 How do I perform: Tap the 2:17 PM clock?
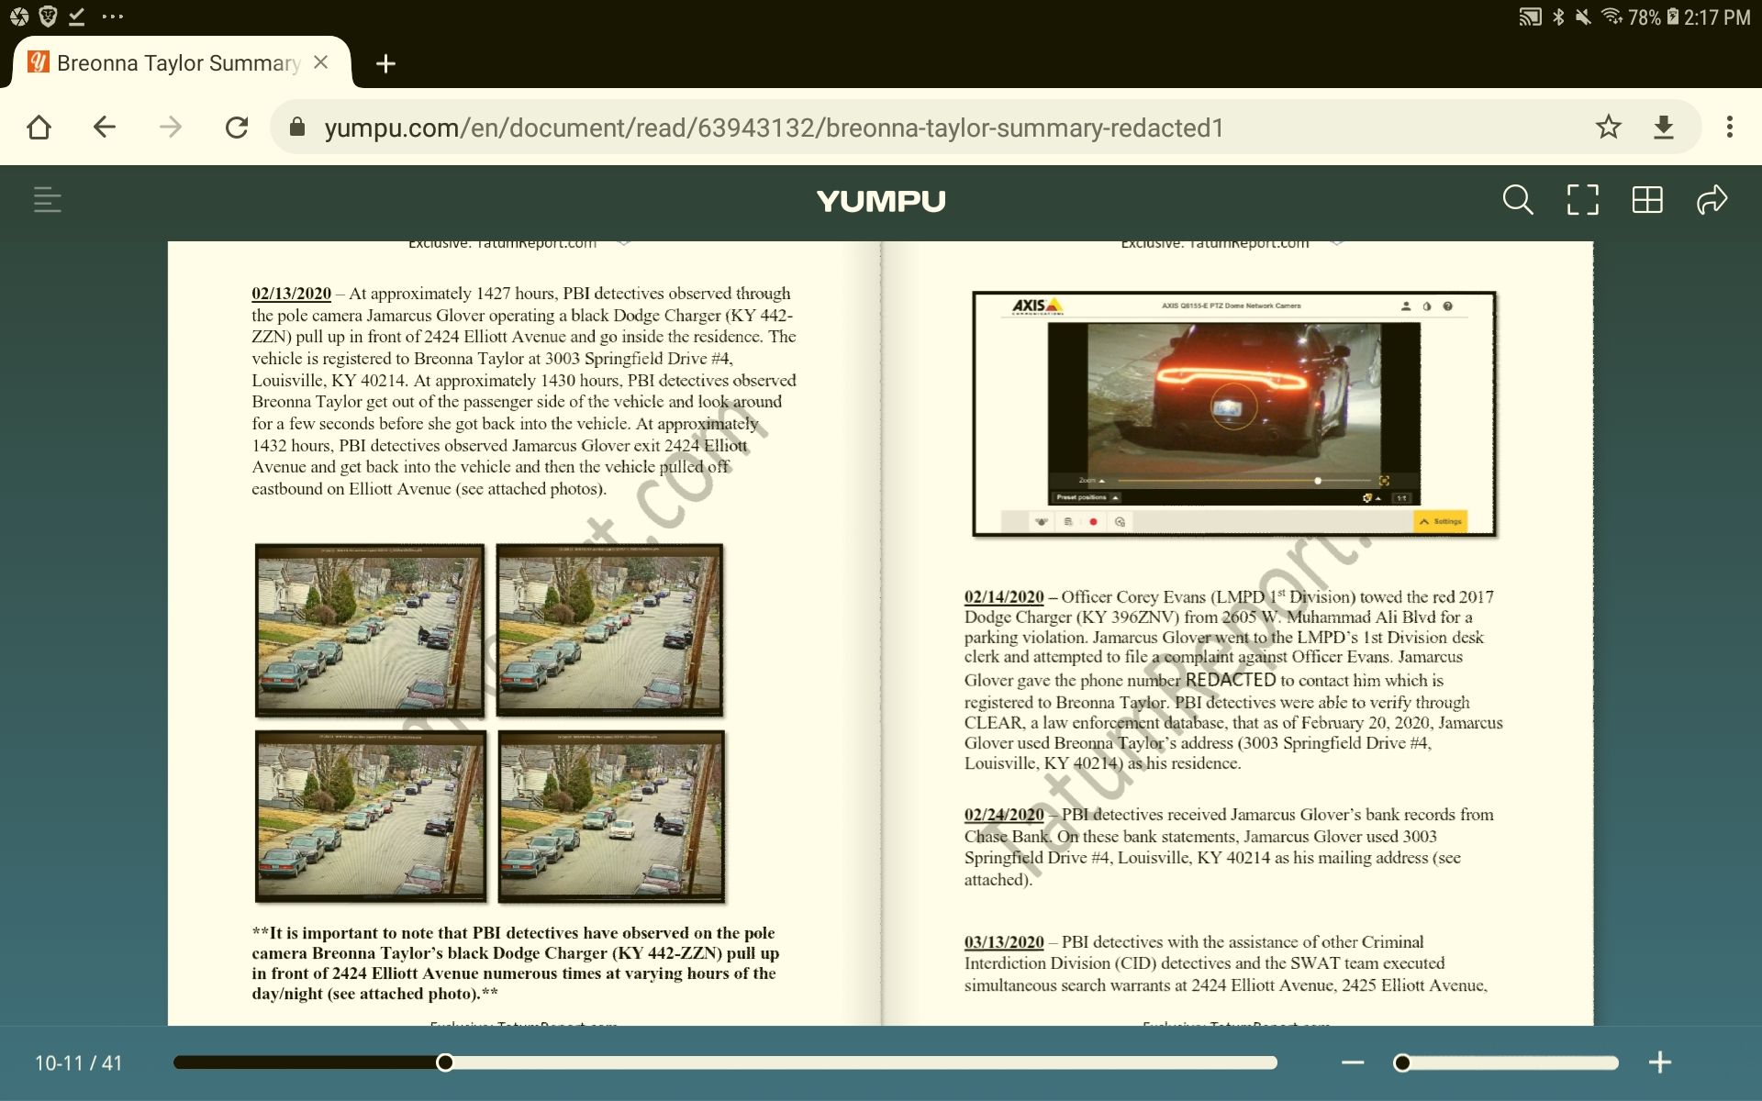click(x=1717, y=17)
